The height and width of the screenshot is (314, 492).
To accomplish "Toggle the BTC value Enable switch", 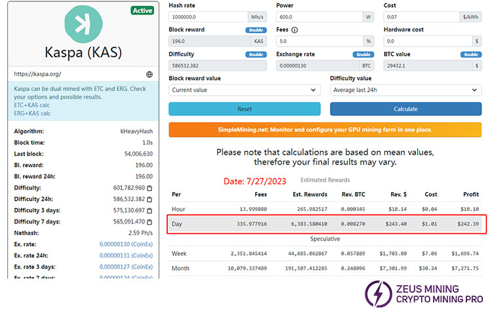I will tap(470, 54).
